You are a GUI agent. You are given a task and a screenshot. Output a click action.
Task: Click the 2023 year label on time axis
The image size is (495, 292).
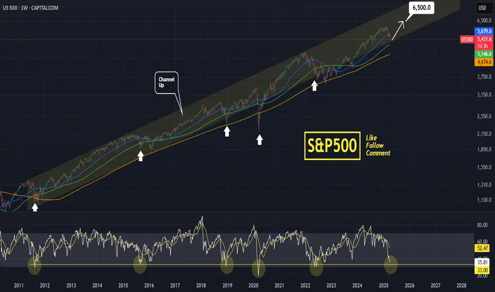tap(331, 286)
